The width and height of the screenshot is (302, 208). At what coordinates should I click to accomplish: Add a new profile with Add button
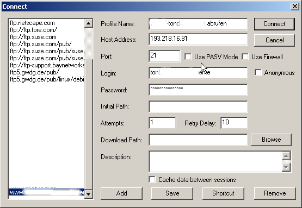point(121,193)
